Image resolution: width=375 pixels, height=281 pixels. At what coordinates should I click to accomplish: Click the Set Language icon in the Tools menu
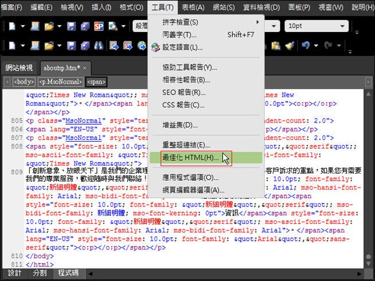coord(156,47)
